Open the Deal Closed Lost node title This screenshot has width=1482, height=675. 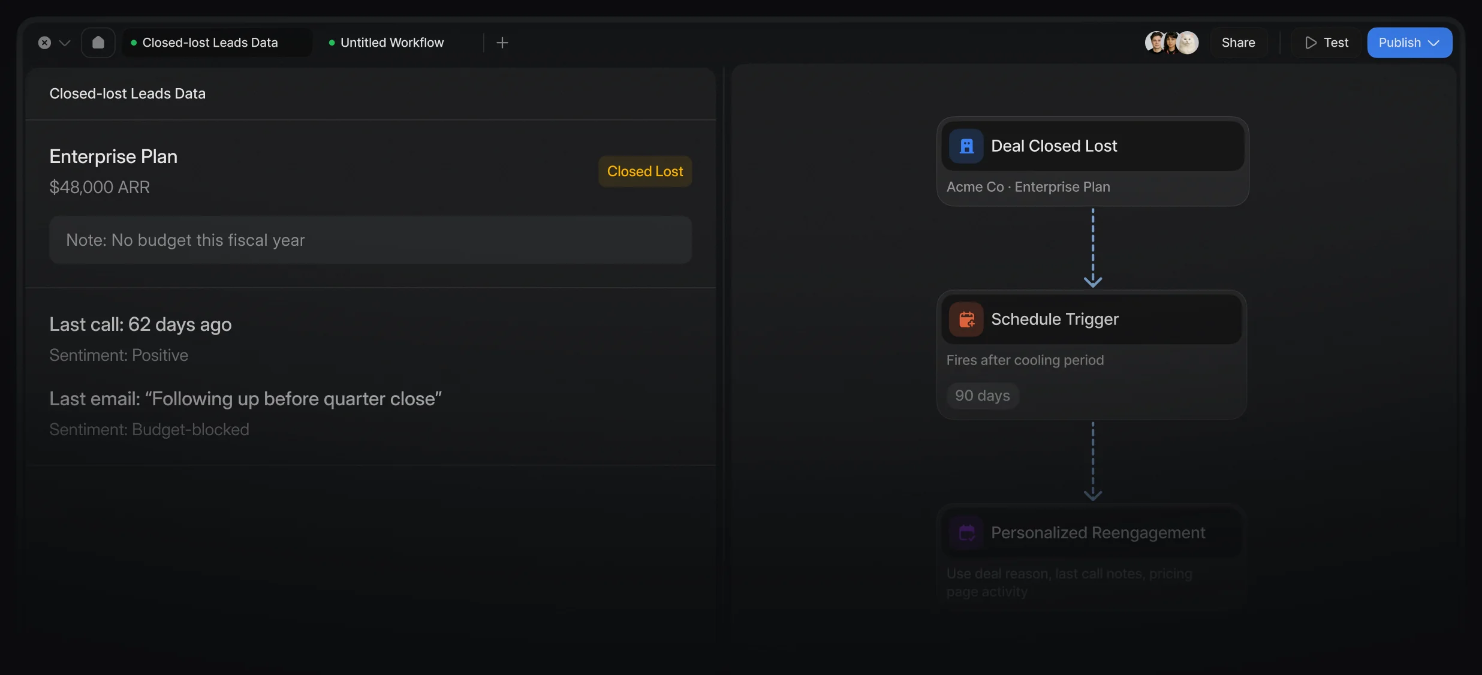click(x=1054, y=146)
